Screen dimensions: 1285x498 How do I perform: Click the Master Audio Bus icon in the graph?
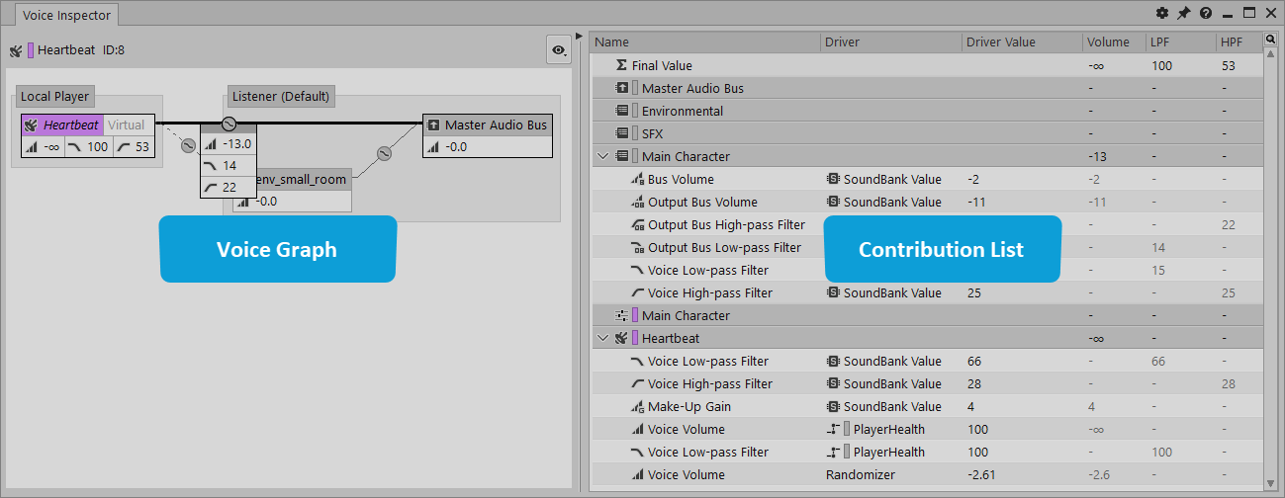tap(432, 125)
